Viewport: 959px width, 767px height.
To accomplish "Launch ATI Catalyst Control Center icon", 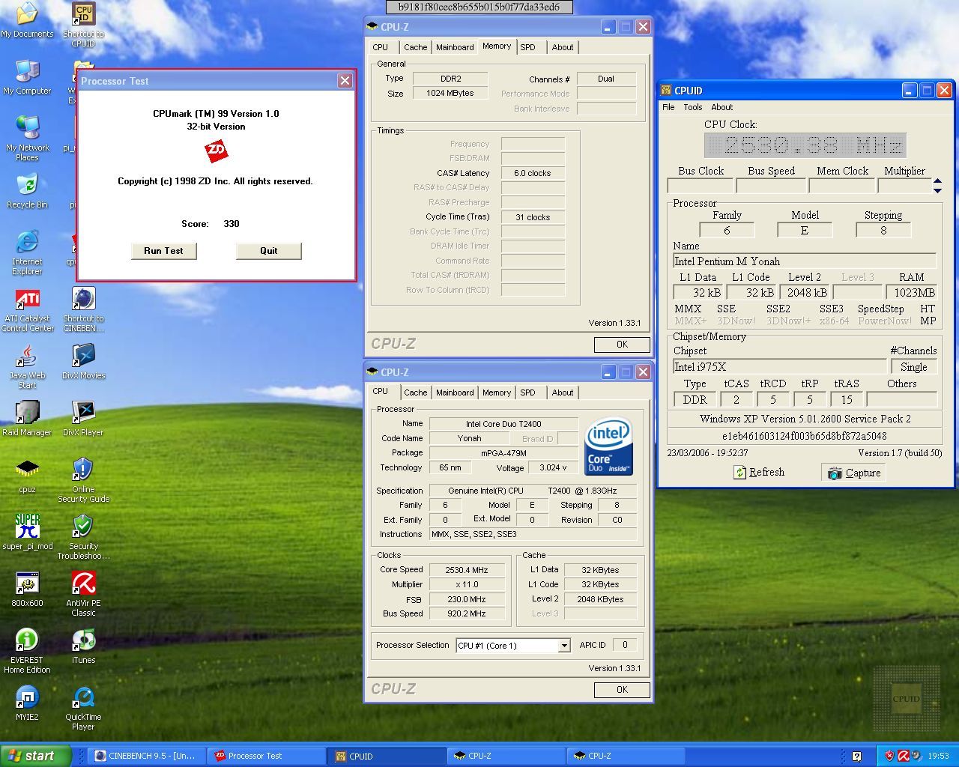I will [27, 300].
